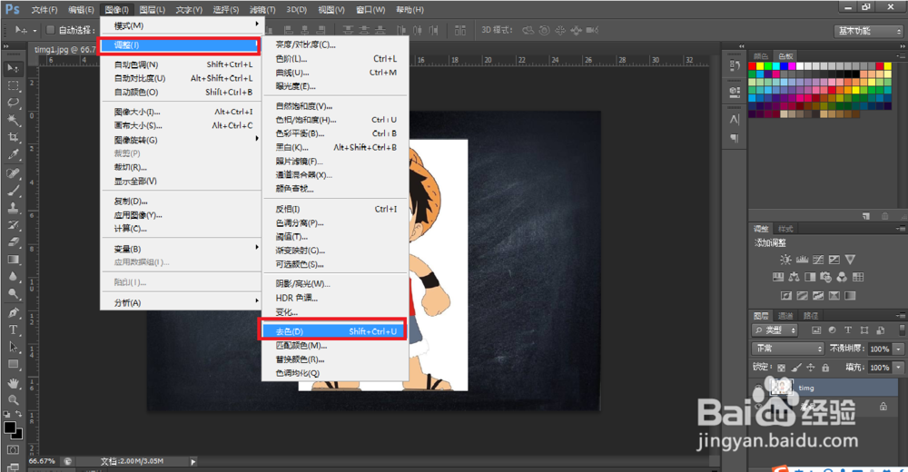The height and width of the screenshot is (472, 908).
Task: Select the Lasso tool
Action: coord(12,103)
